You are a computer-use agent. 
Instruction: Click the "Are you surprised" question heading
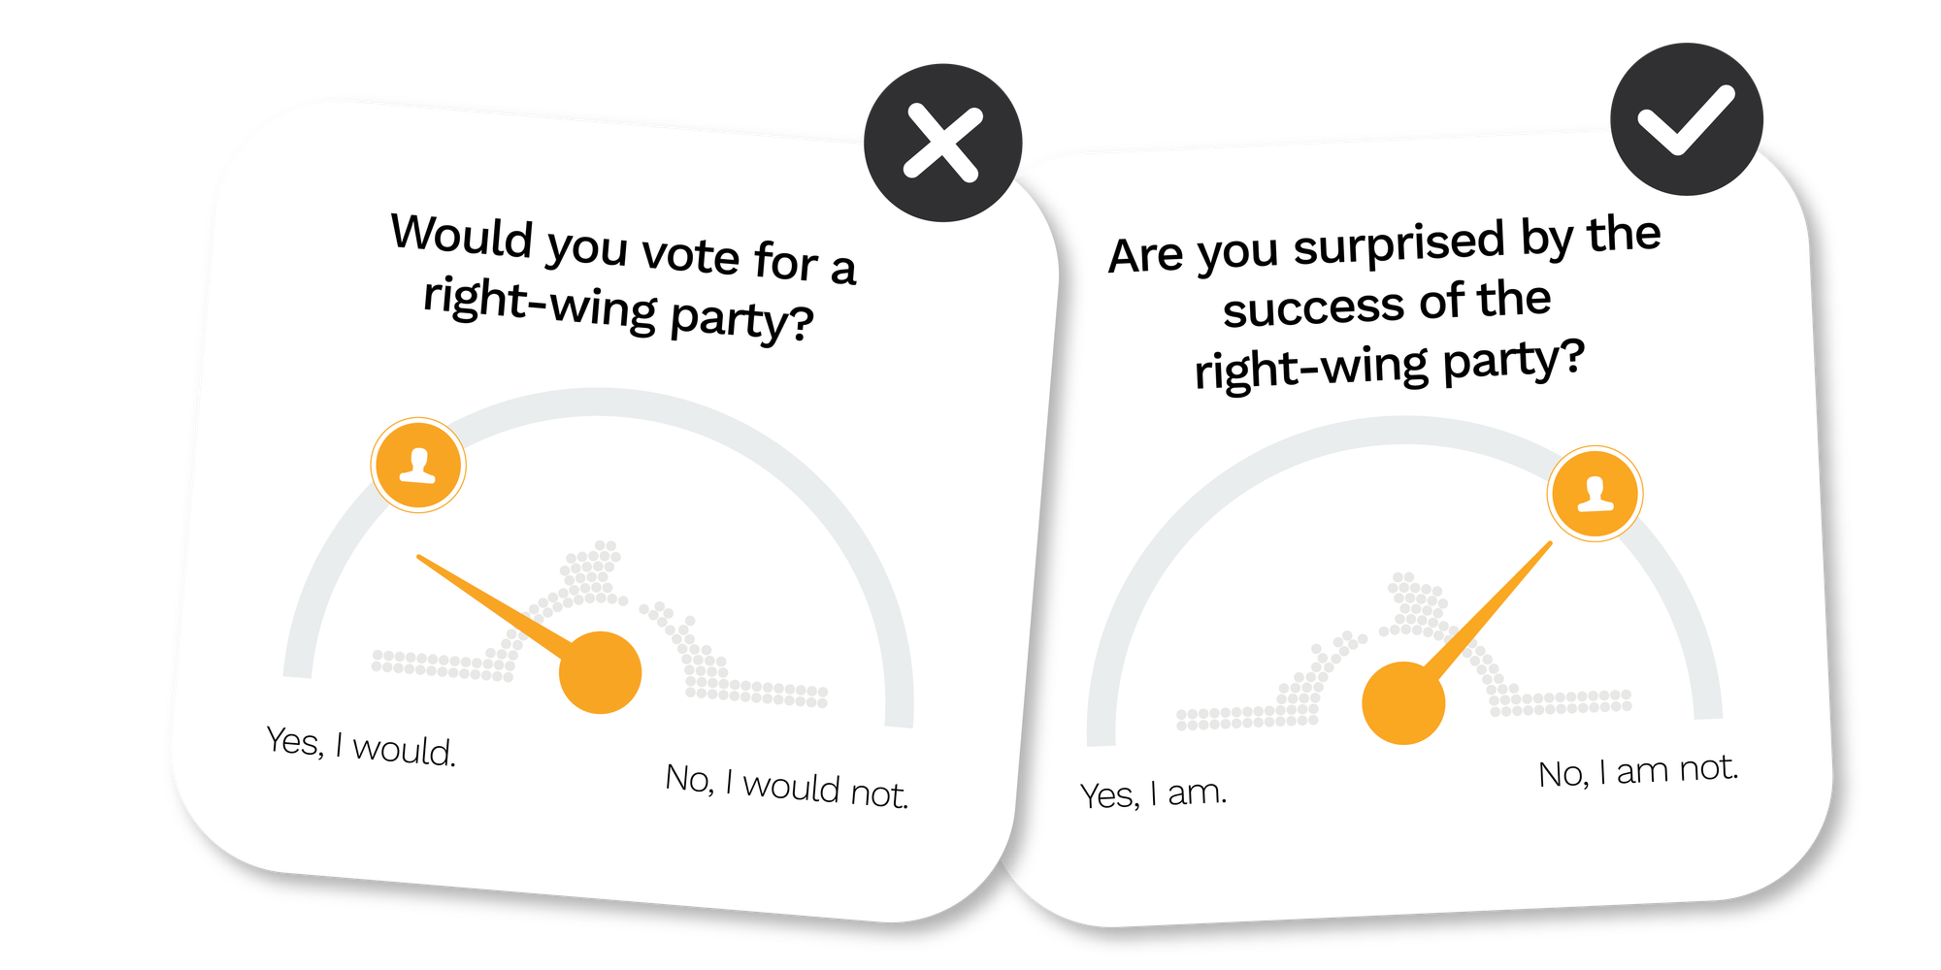(1386, 303)
